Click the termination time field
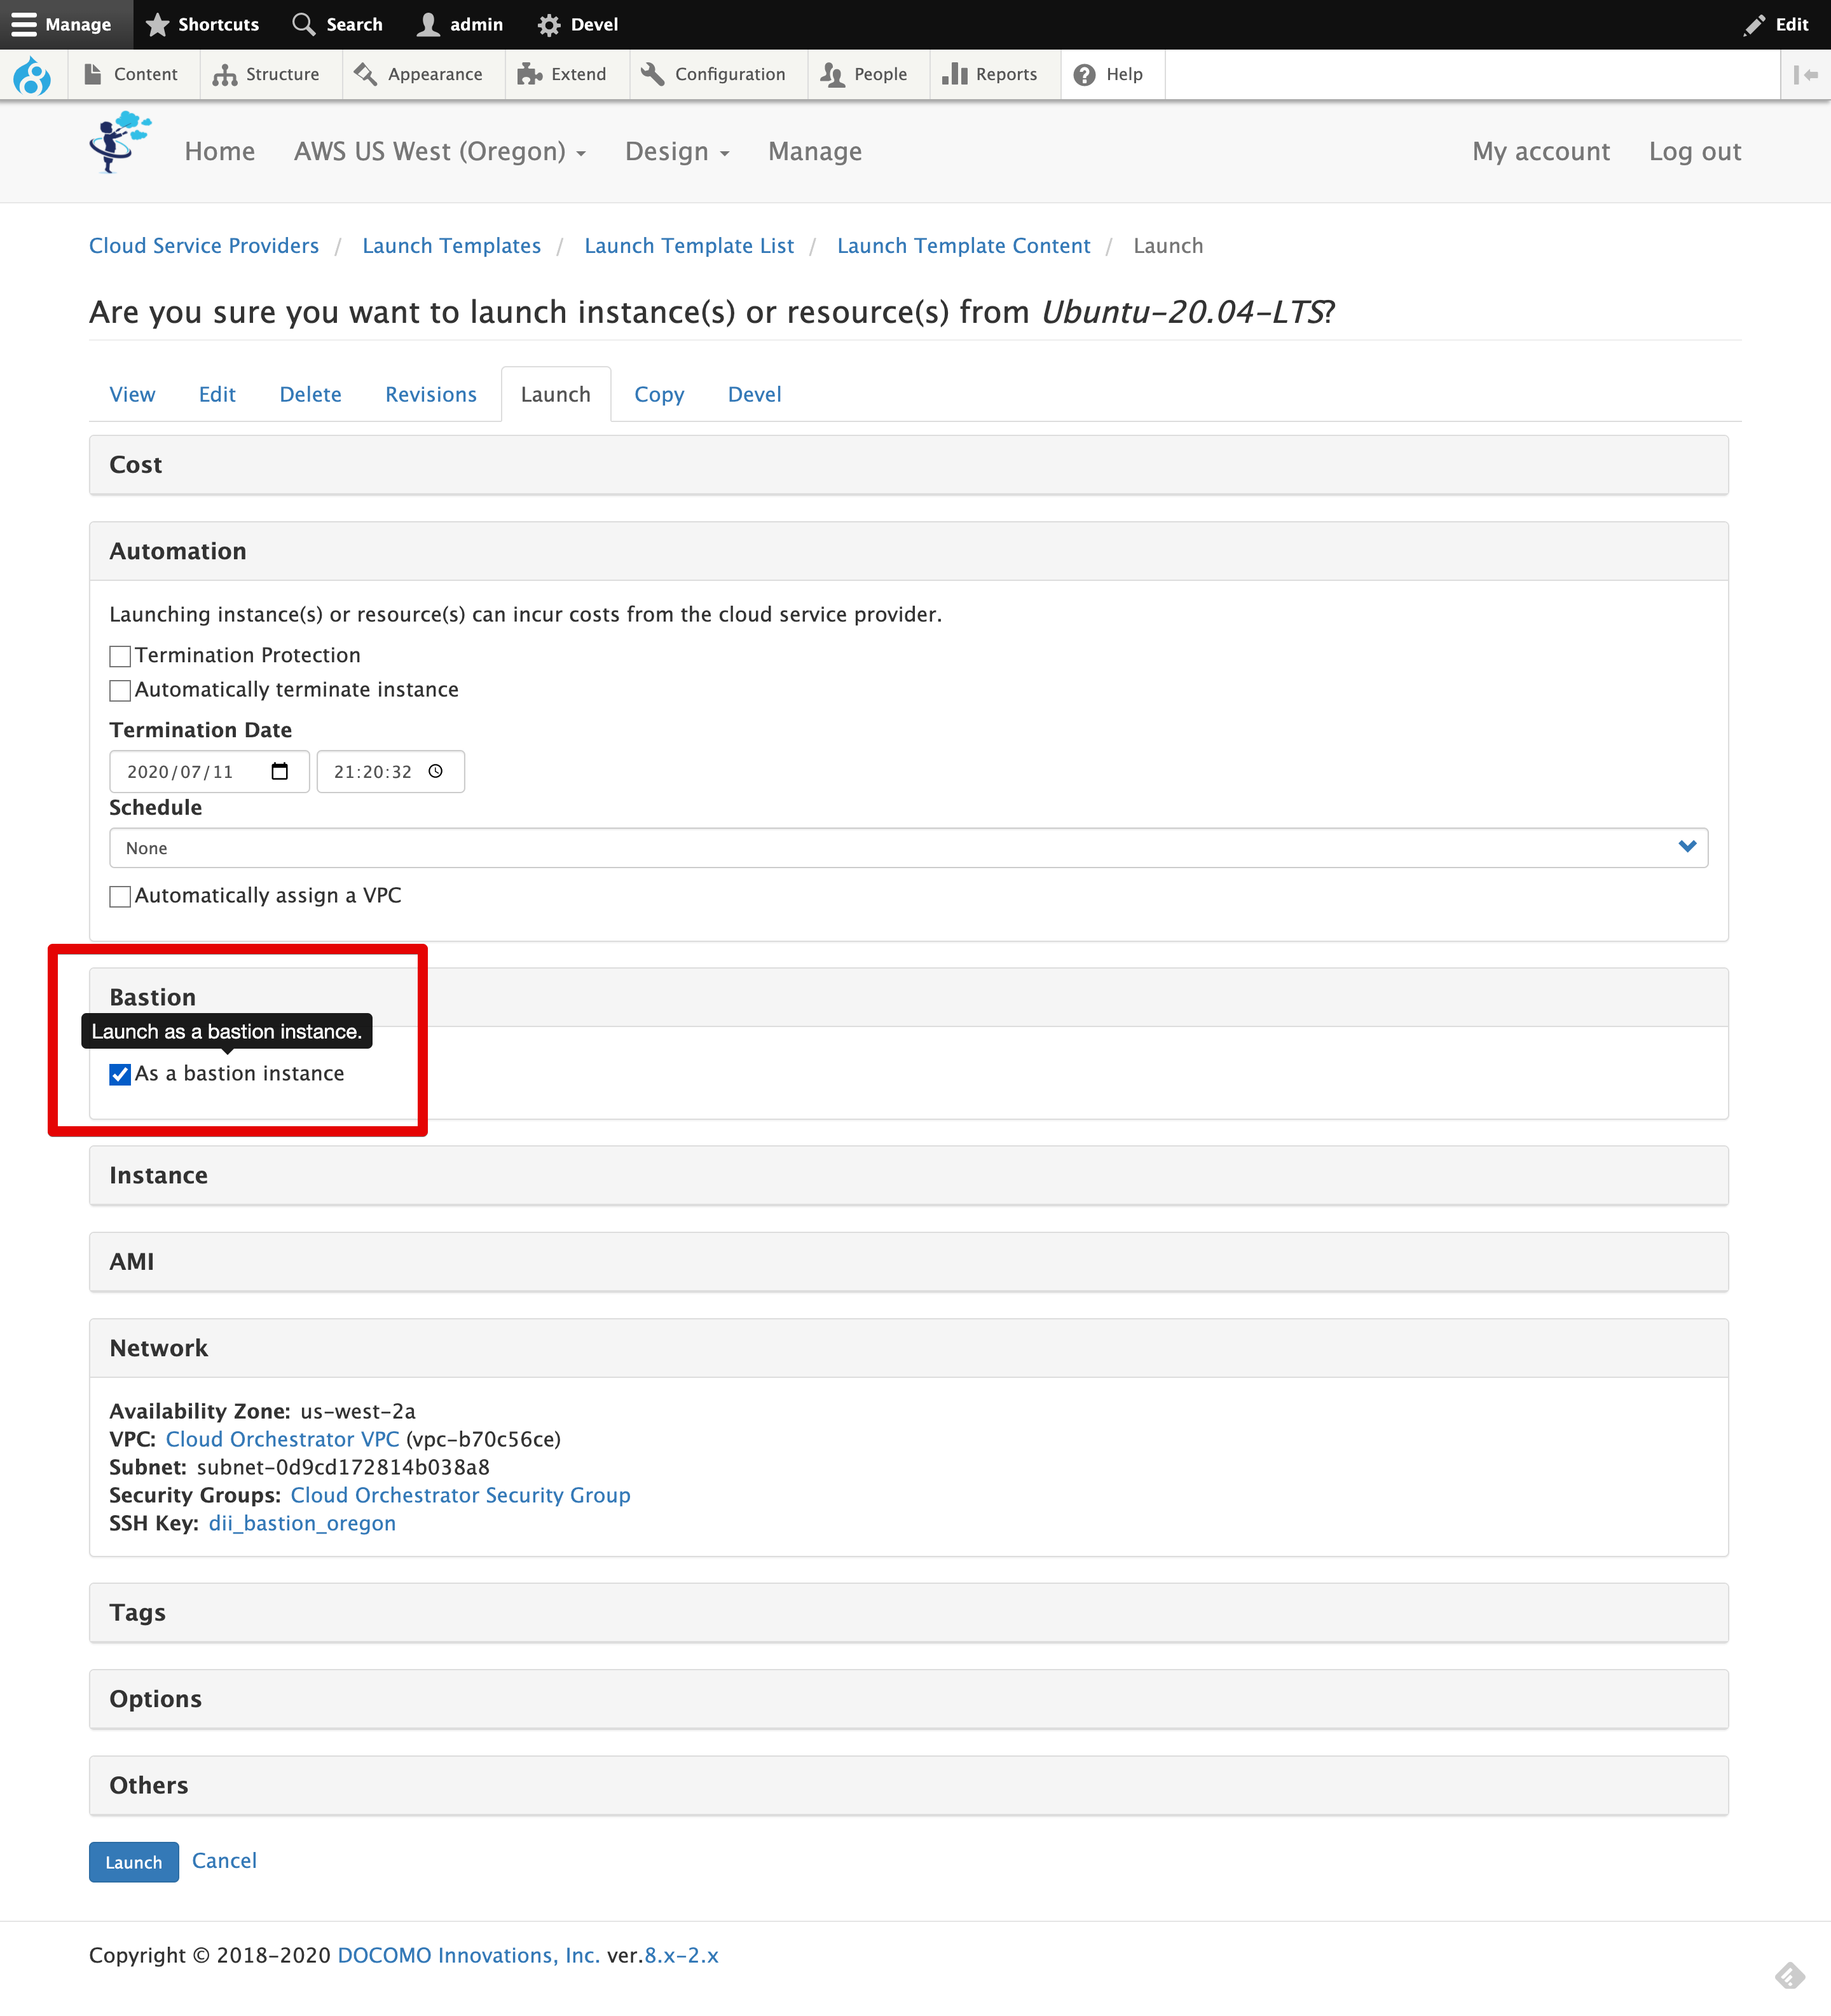The width and height of the screenshot is (1831, 2016). point(390,771)
